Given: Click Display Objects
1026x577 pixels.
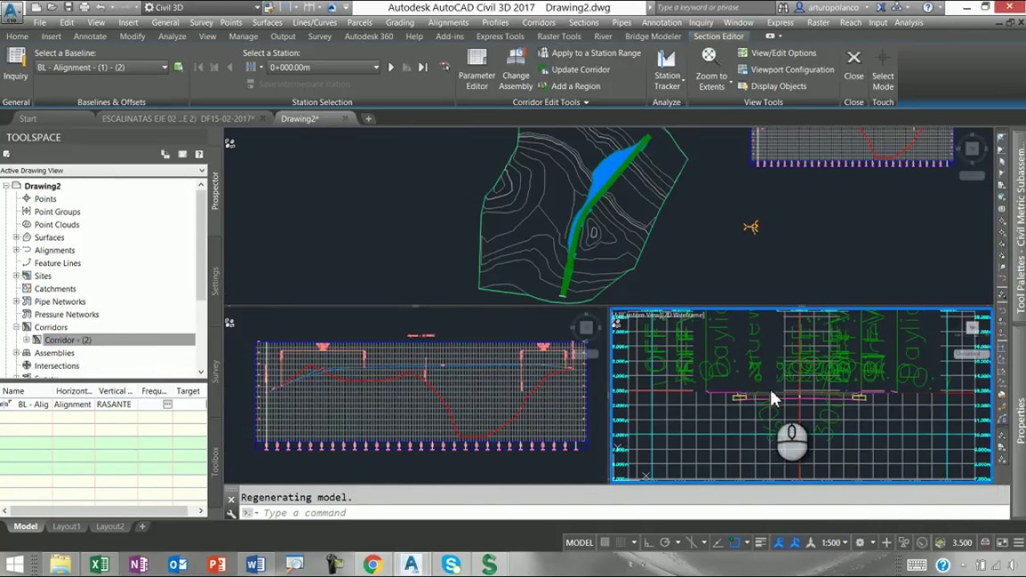Looking at the screenshot, I should click(771, 87).
